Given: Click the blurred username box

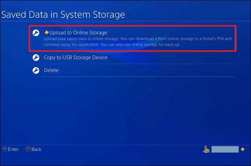Looking at the screenshot, I should tap(225, 150).
